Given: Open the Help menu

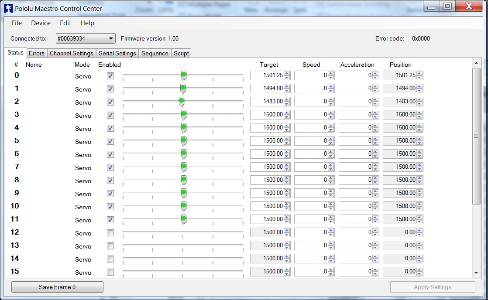Looking at the screenshot, I should pyautogui.click(x=87, y=23).
